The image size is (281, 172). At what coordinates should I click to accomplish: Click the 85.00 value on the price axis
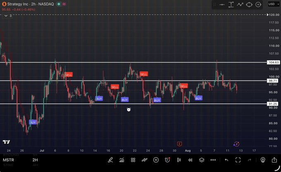pos(273,123)
